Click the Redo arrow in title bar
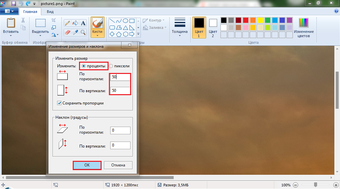This screenshot has width=340, height=189. pyautogui.click(x=28, y=3)
